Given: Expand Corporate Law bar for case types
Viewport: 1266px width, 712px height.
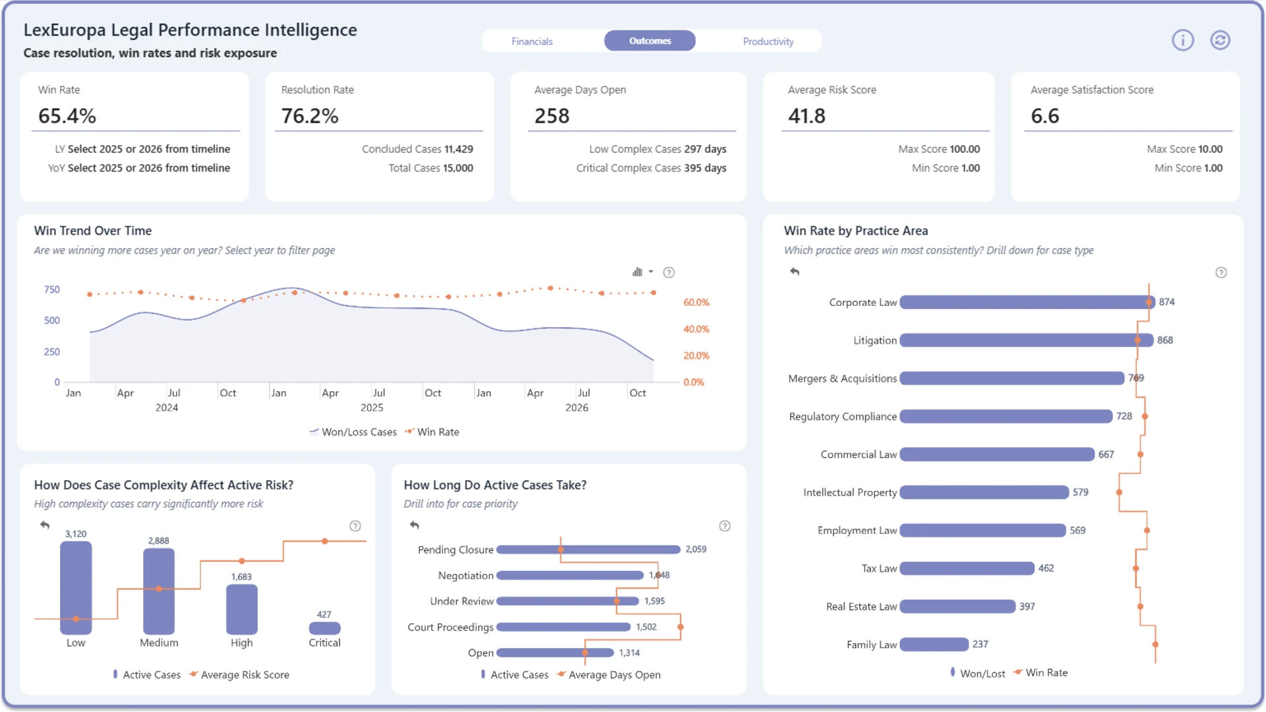Looking at the screenshot, I should coord(1027,302).
